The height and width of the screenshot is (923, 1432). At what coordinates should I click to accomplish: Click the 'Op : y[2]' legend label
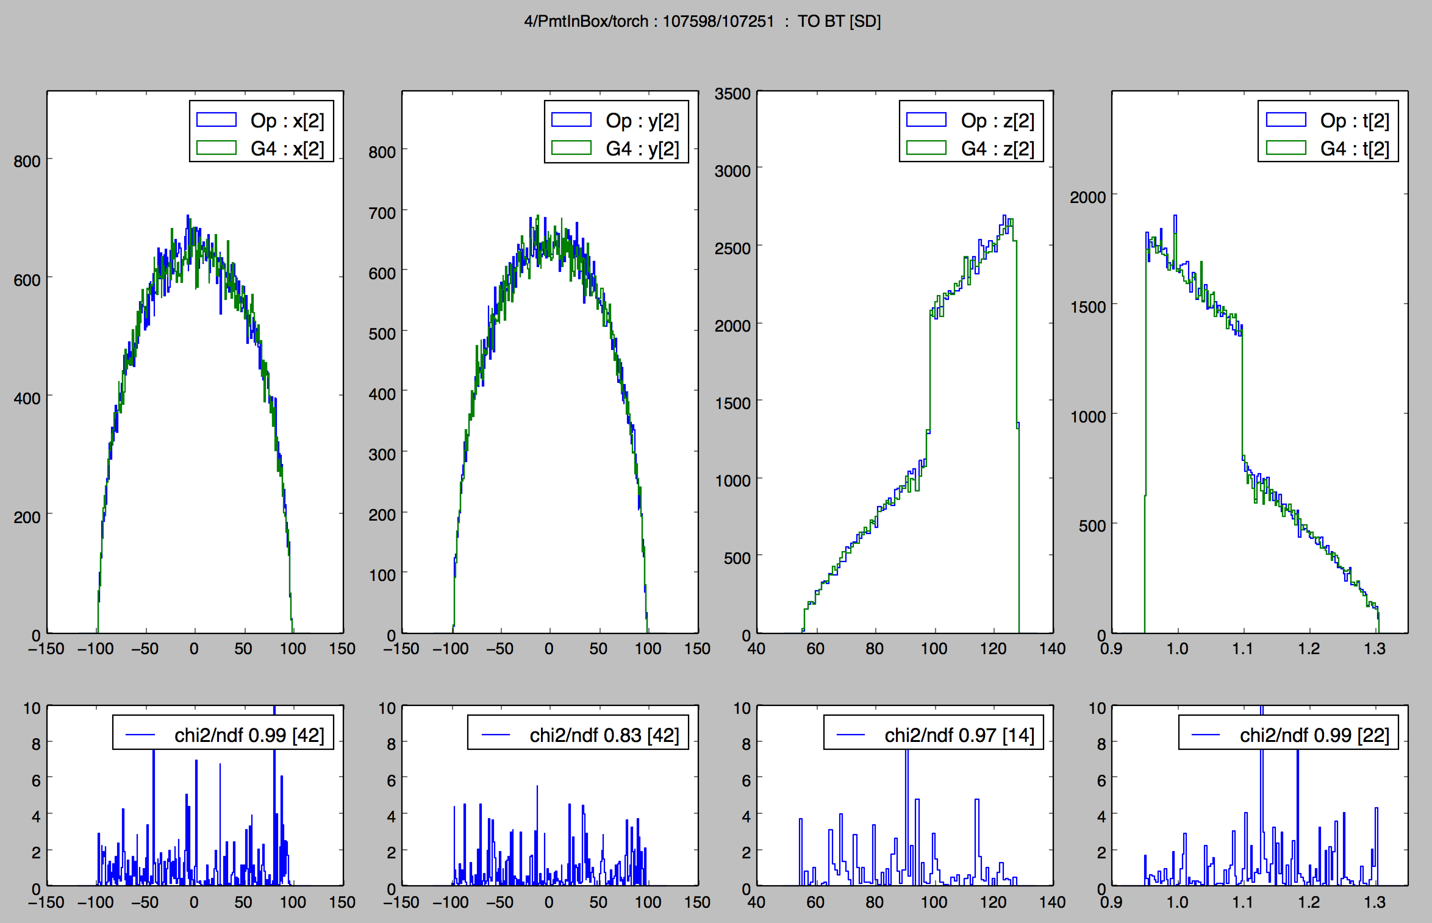tap(642, 120)
